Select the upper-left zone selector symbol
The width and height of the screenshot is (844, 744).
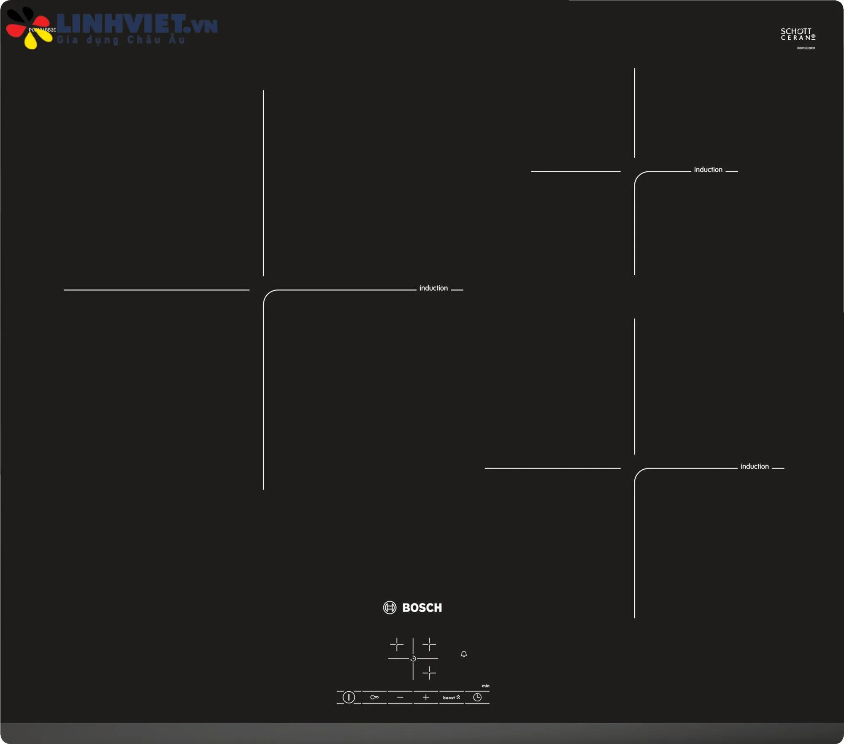pos(397,644)
